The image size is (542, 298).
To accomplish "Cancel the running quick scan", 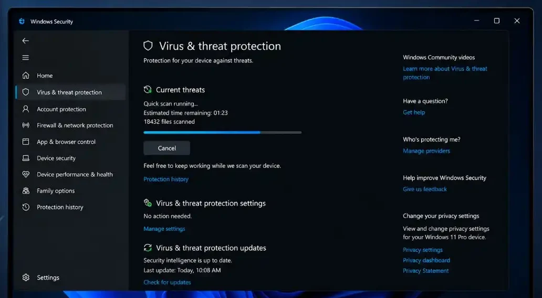I will click(166, 148).
